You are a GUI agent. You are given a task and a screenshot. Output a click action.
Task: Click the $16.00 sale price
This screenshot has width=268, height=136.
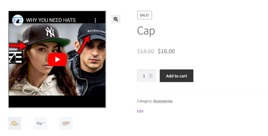point(166,51)
